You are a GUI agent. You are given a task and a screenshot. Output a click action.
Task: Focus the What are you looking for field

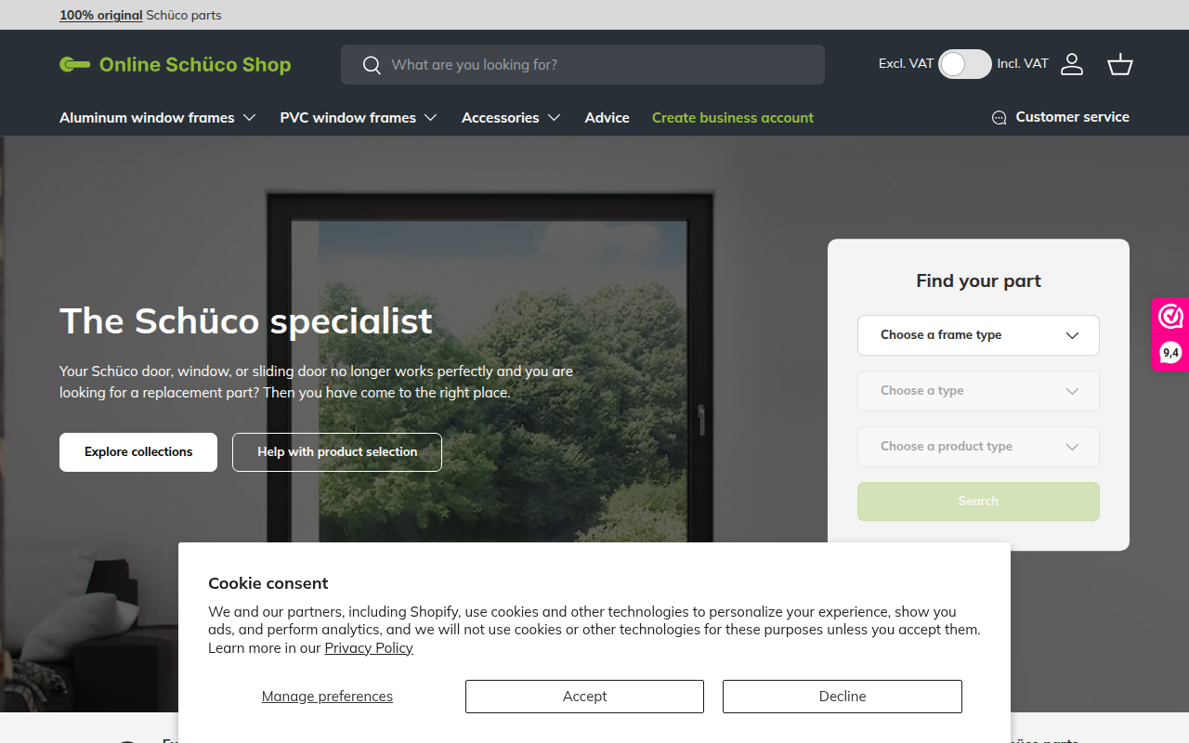coord(582,65)
